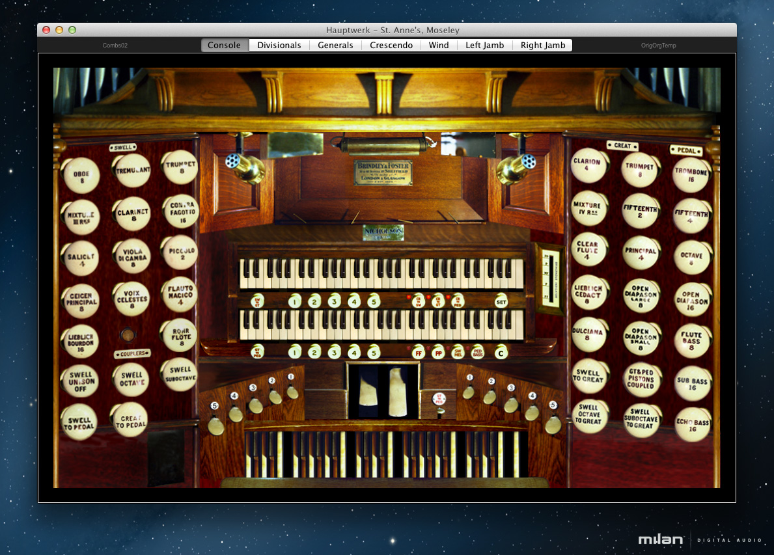Viewport: 774px width, 555px height.
Task: Click the SW to GT thumb piston
Action: click(x=257, y=301)
